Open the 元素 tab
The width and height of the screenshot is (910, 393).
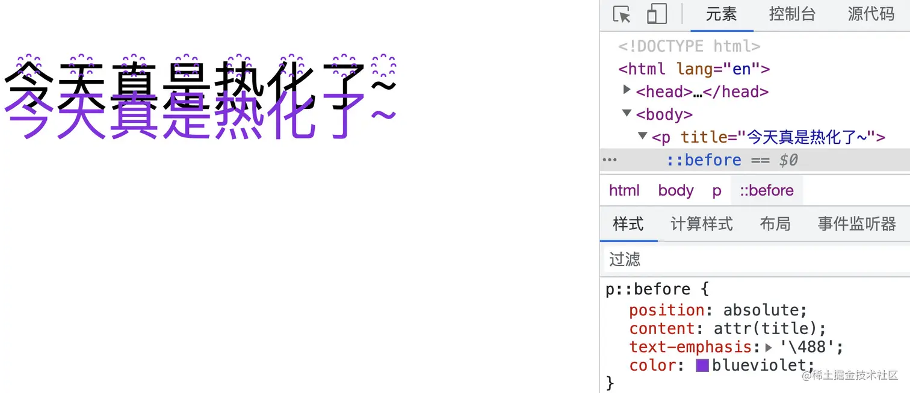(x=721, y=14)
